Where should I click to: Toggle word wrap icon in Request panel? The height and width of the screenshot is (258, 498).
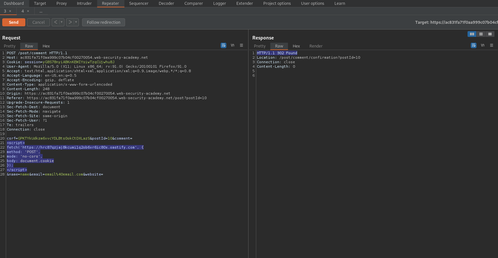(x=224, y=46)
